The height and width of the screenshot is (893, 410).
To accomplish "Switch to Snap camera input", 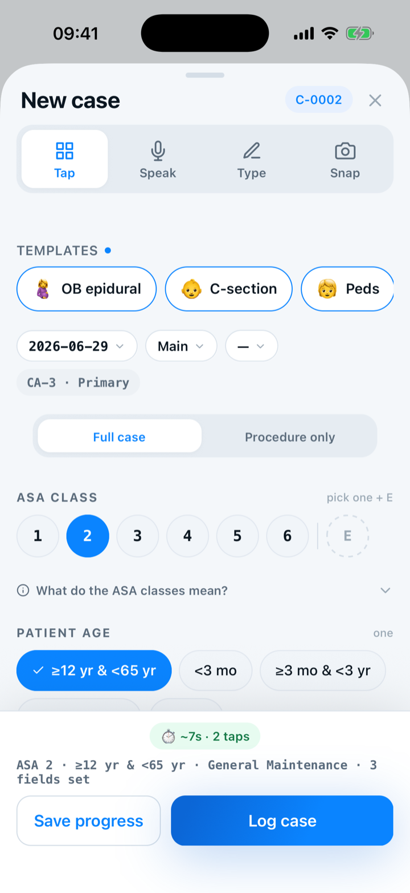I will pos(345,159).
